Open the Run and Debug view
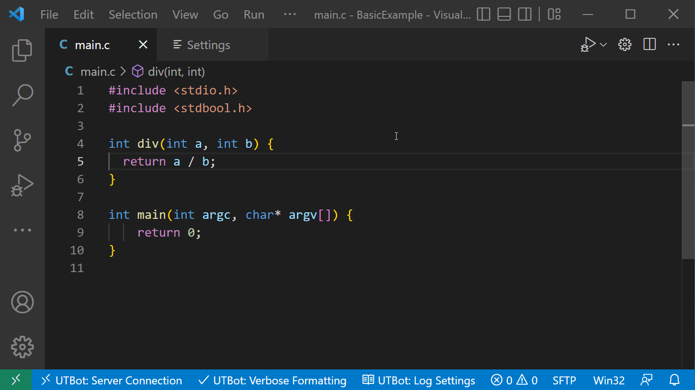 (22, 185)
